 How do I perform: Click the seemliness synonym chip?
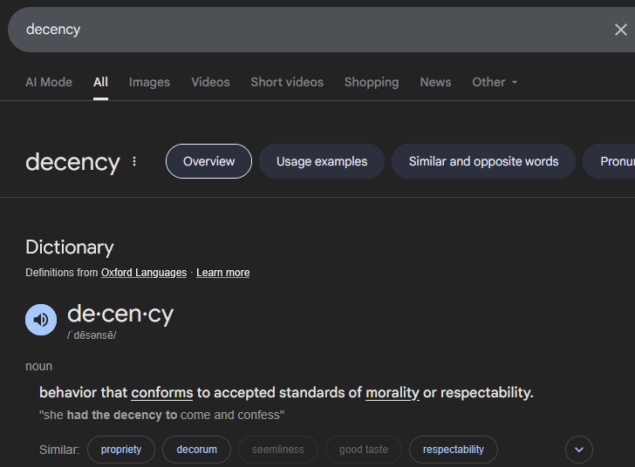coord(277,450)
